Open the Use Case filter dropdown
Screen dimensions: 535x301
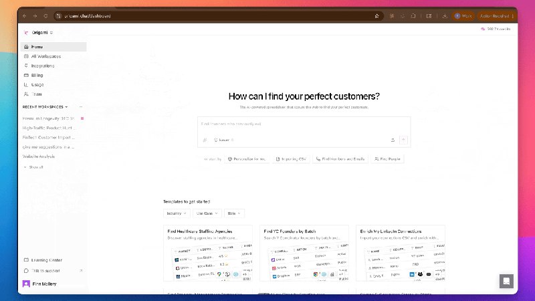coord(207,213)
